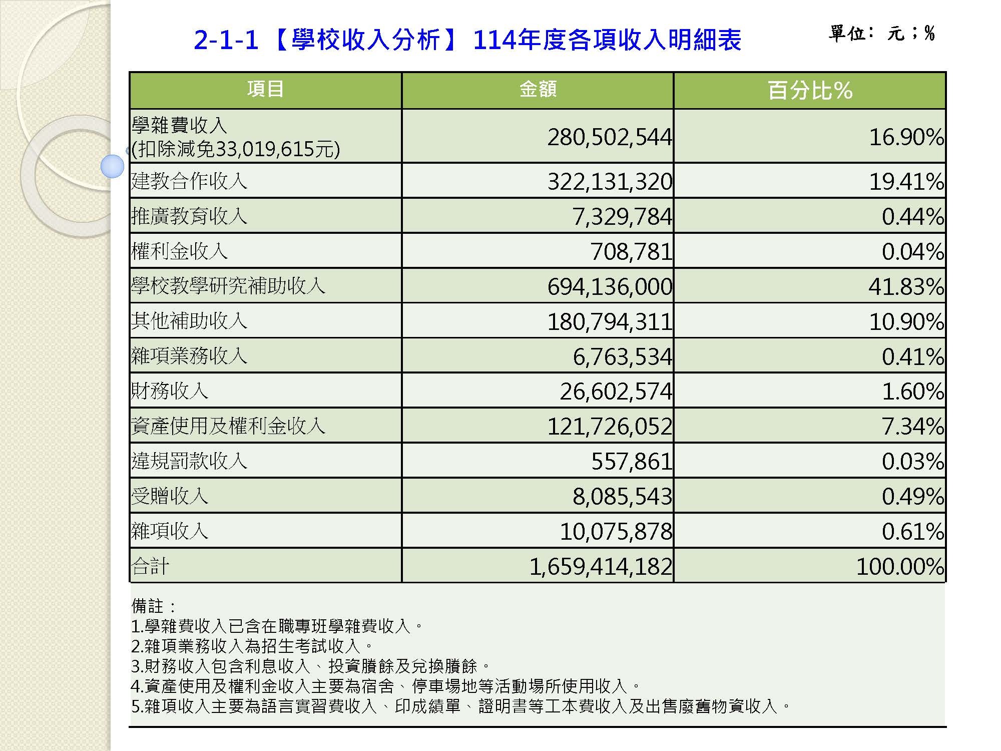Viewport: 1001px width, 751px height.
Task: Click the 學校教學研究補助收入 cell
Action: click(265, 285)
